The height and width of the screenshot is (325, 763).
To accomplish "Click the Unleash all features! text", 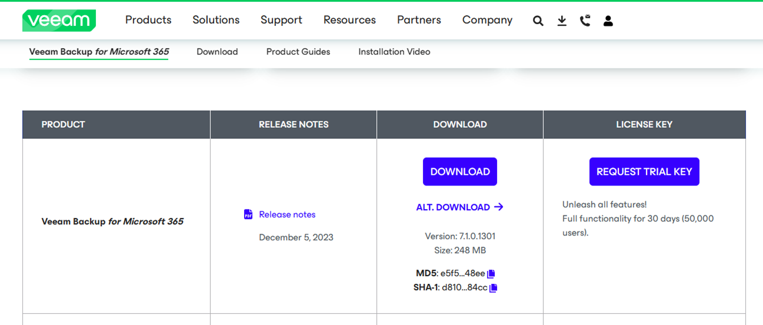I will point(604,204).
